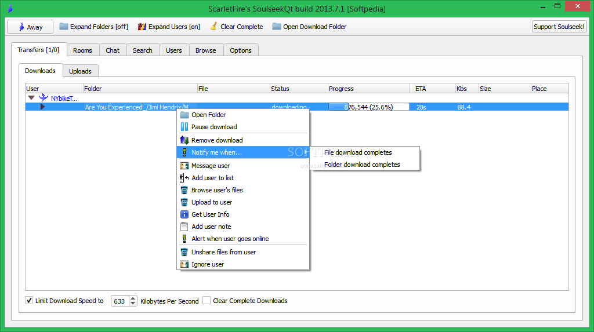Switch to the Options tab
Screen dimensions: 594x332
pos(241,50)
